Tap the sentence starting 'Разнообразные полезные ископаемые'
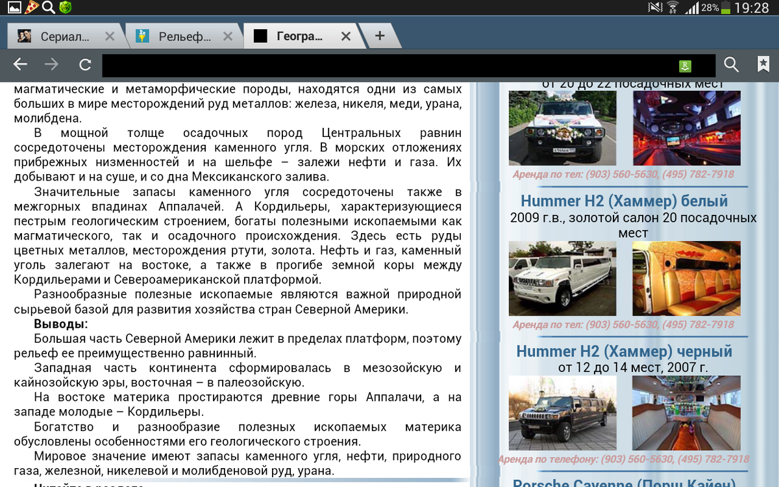The width and height of the screenshot is (779, 487). (x=238, y=302)
